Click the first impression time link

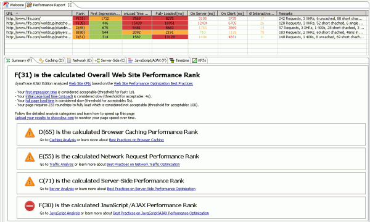coord(41,92)
